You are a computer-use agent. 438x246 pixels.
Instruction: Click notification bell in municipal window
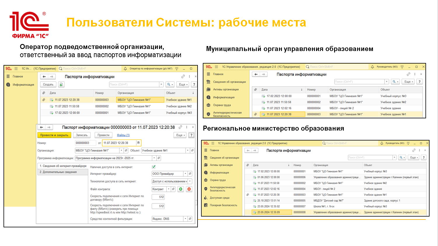[372, 67]
